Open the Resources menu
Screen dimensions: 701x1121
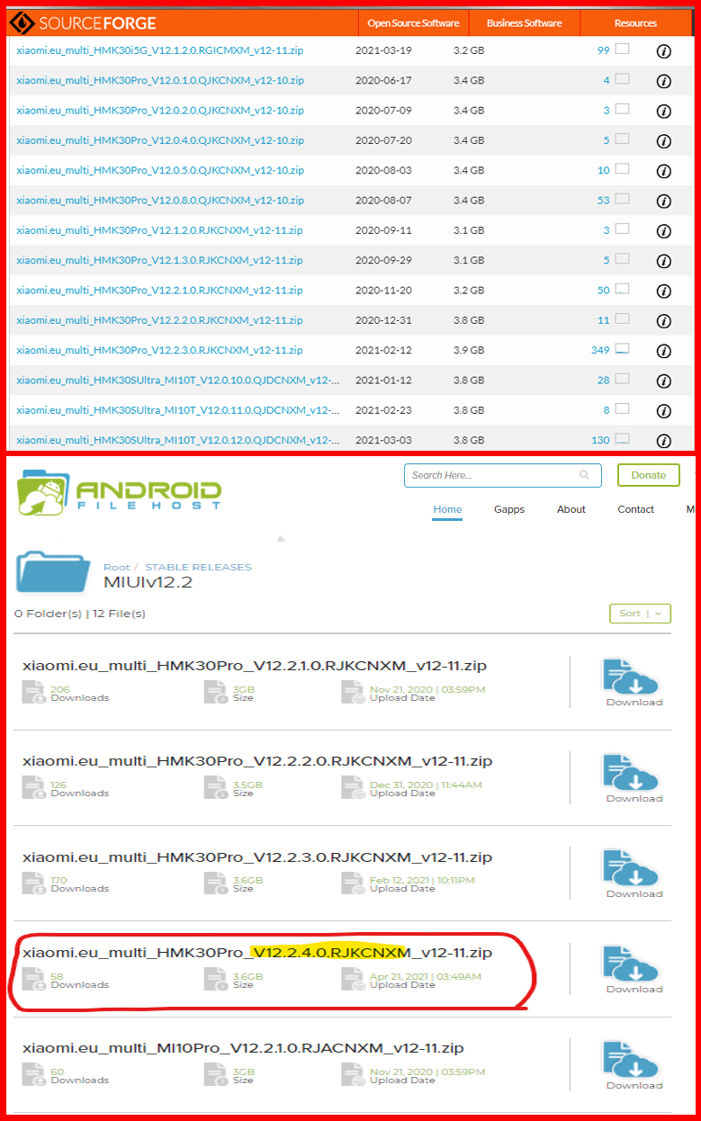tap(635, 22)
